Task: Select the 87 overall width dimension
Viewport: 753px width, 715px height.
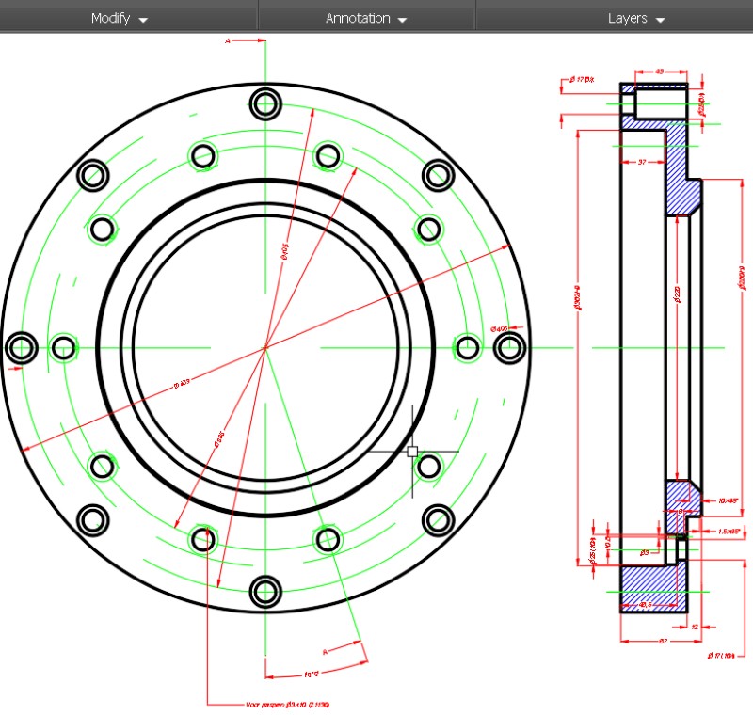Action: coord(663,641)
